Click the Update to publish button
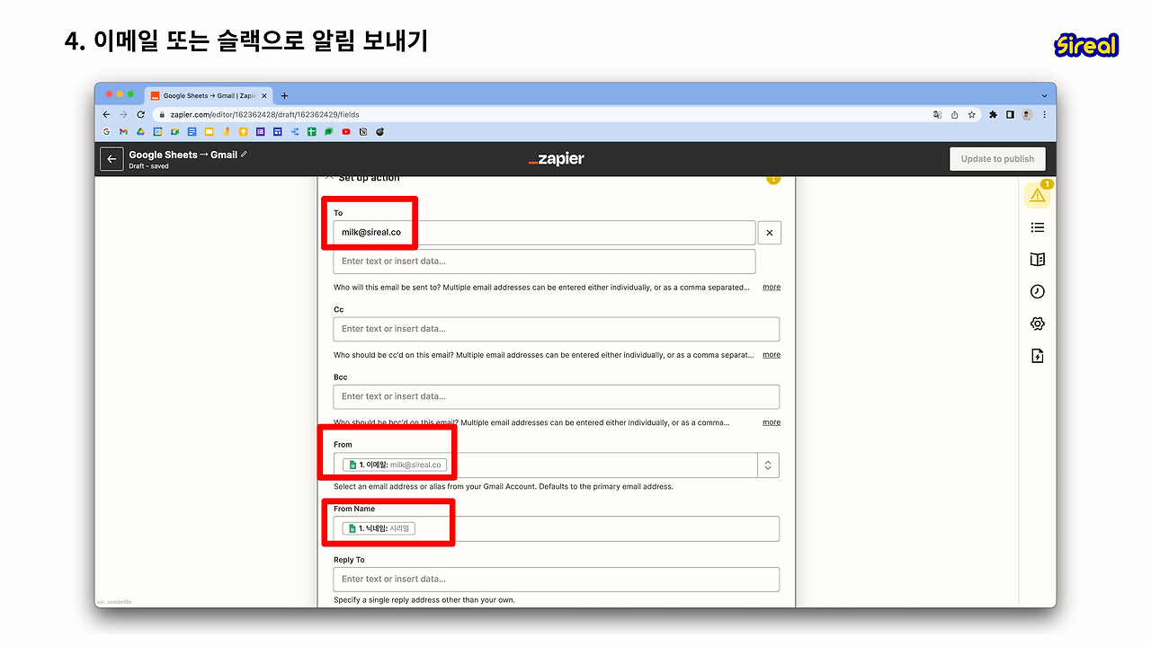Screen dimensions: 1151x647 pyautogui.click(x=997, y=159)
